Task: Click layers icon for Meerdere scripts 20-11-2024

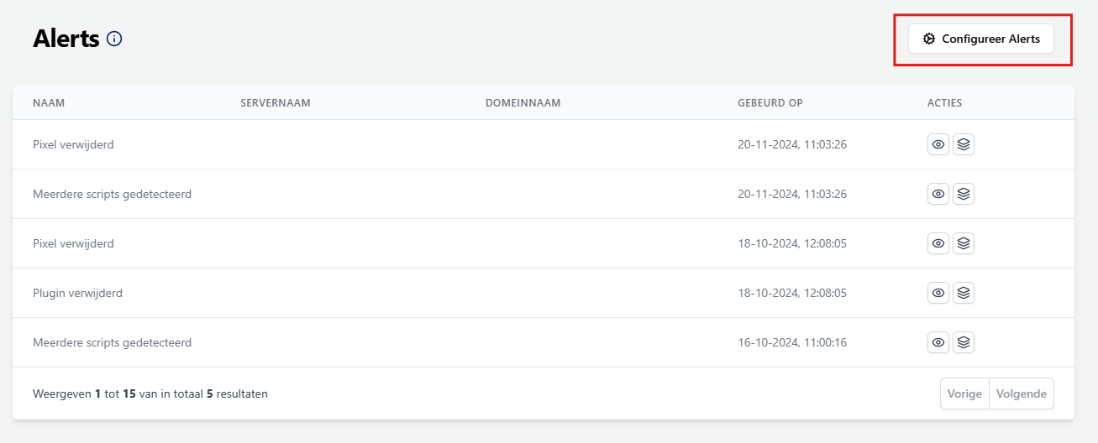Action: pos(964,194)
